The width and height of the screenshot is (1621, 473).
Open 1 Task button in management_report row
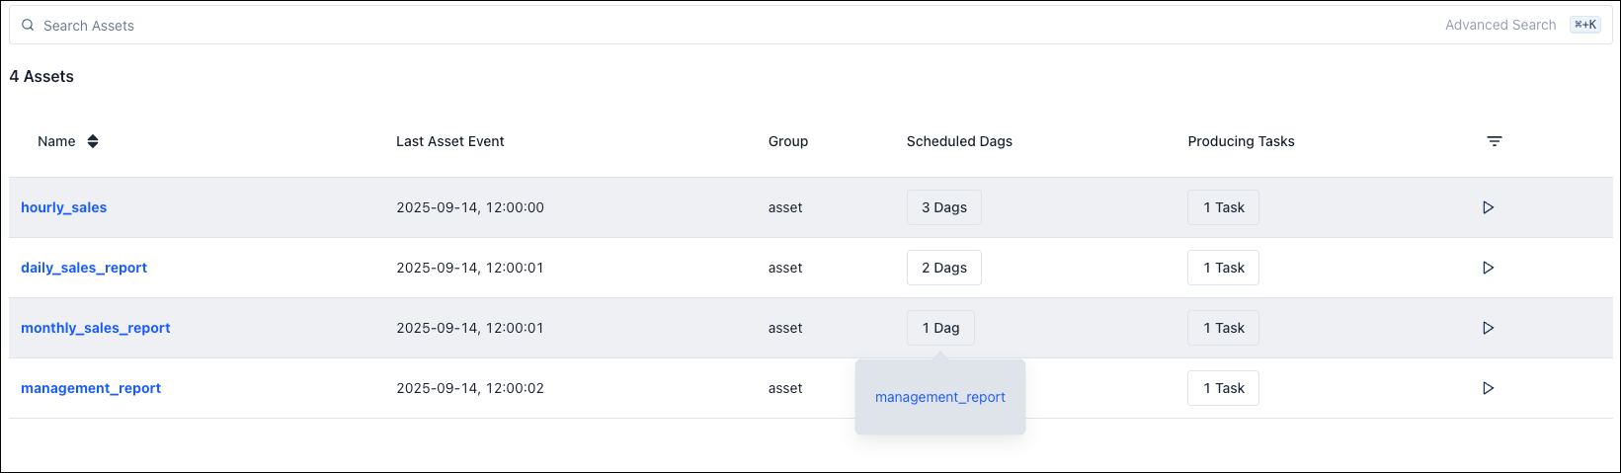point(1223,388)
